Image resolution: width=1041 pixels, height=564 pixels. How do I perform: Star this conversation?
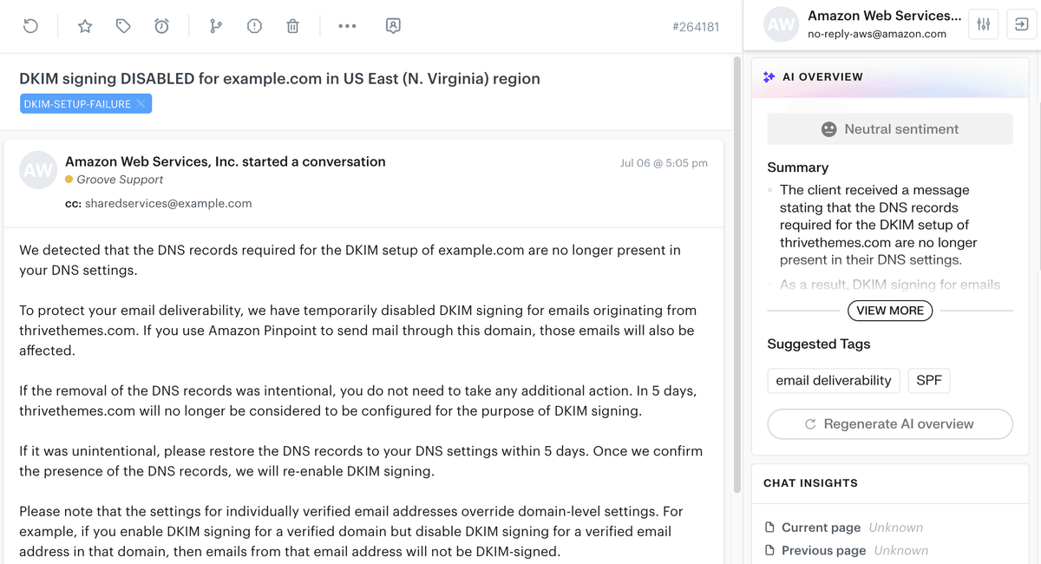[x=85, y=26]
